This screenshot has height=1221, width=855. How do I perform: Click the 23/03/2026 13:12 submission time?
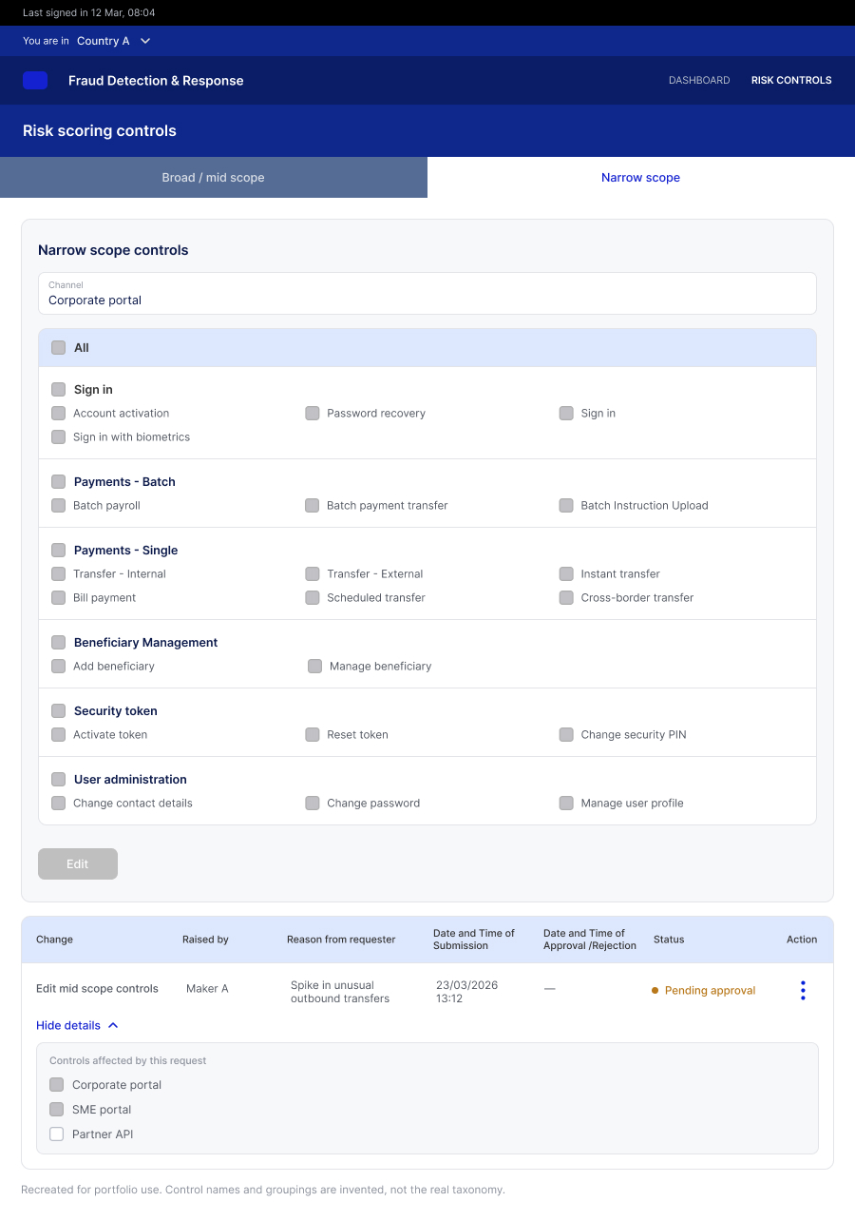pos(467,992)
